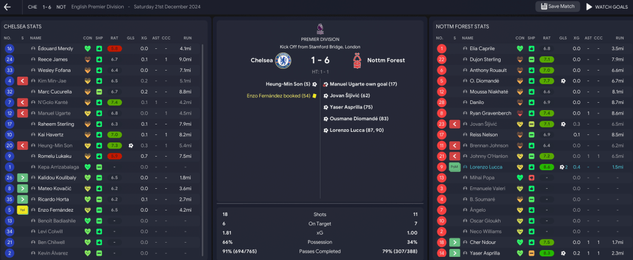Click the Premier Division logo
The height and width of the screenshot is (260, 633).
point(319,28)
